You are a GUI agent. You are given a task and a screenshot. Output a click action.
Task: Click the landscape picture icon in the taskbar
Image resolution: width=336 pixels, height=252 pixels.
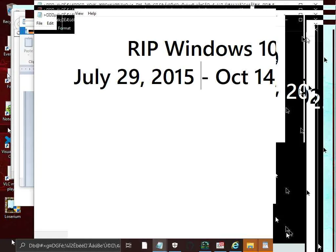[x=205, y=245]
